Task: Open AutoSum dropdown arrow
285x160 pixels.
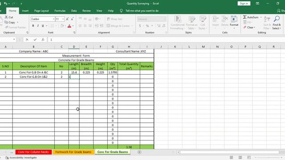Action: tap(261, 17)
